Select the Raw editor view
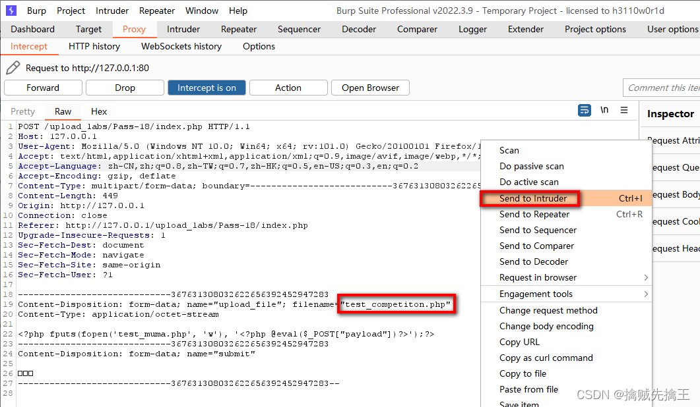Image resolution: width=700 pixels, height=407 pixels. (x=63, y=111)
